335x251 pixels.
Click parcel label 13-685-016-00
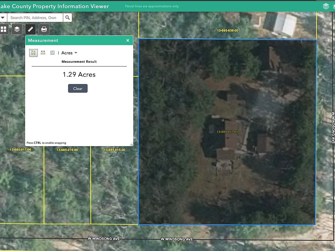pos(67,150)
